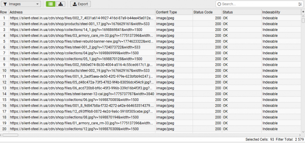Viewport: 305px width, 143px height.
Task: Sort by Status Code column
Action: pos(207,12)
